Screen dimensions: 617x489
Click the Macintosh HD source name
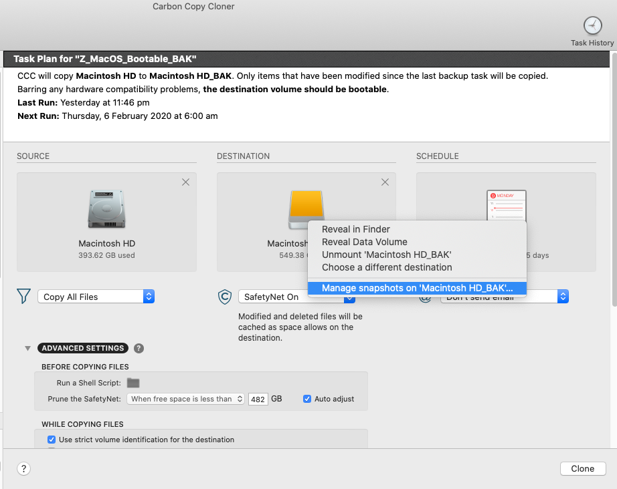click(x=106, y=244)
